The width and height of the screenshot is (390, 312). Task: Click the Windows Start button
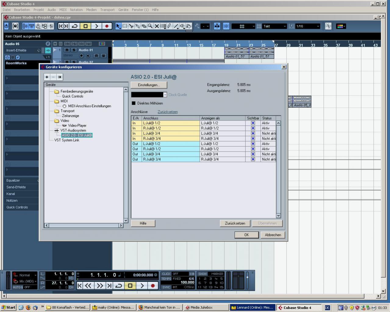click(x=9, y=307)
